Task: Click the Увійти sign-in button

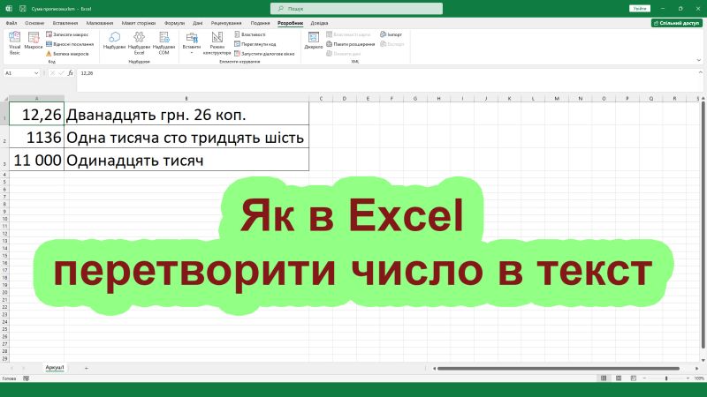Action: pos(639,9)
